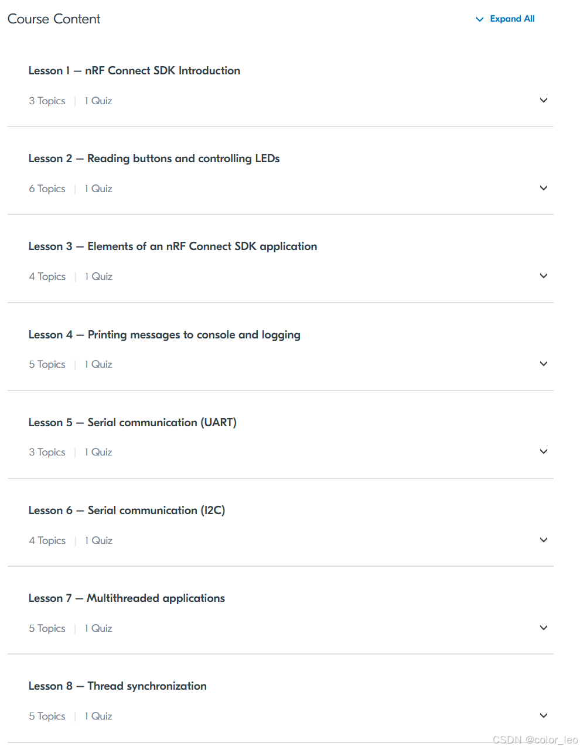Click the chevron beside Lesson 2
Image resolution: width=580 pixels, height=750 pixels.
pos(544,188)
